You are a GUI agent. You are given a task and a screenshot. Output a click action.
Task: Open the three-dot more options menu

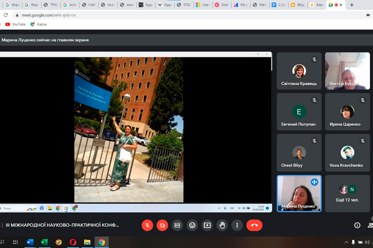[x=237, y=225]
